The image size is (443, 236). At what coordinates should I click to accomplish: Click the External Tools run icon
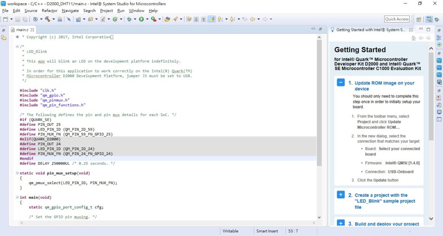[154, 19]
